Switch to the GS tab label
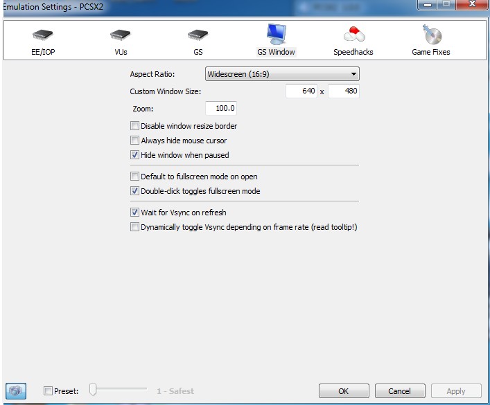The height and width of the screenshot is (405, 490). point(198,52)
